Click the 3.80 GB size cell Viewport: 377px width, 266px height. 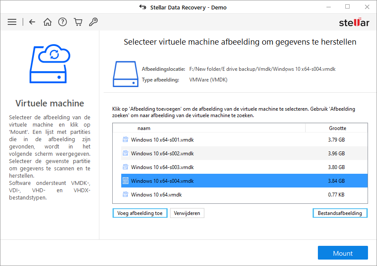pyautogui.click(x=336, y=167)
